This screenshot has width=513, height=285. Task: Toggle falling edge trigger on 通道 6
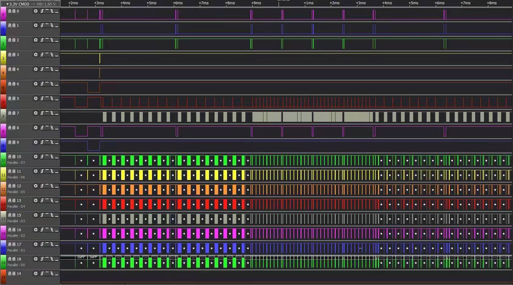[x=52, y=84]
